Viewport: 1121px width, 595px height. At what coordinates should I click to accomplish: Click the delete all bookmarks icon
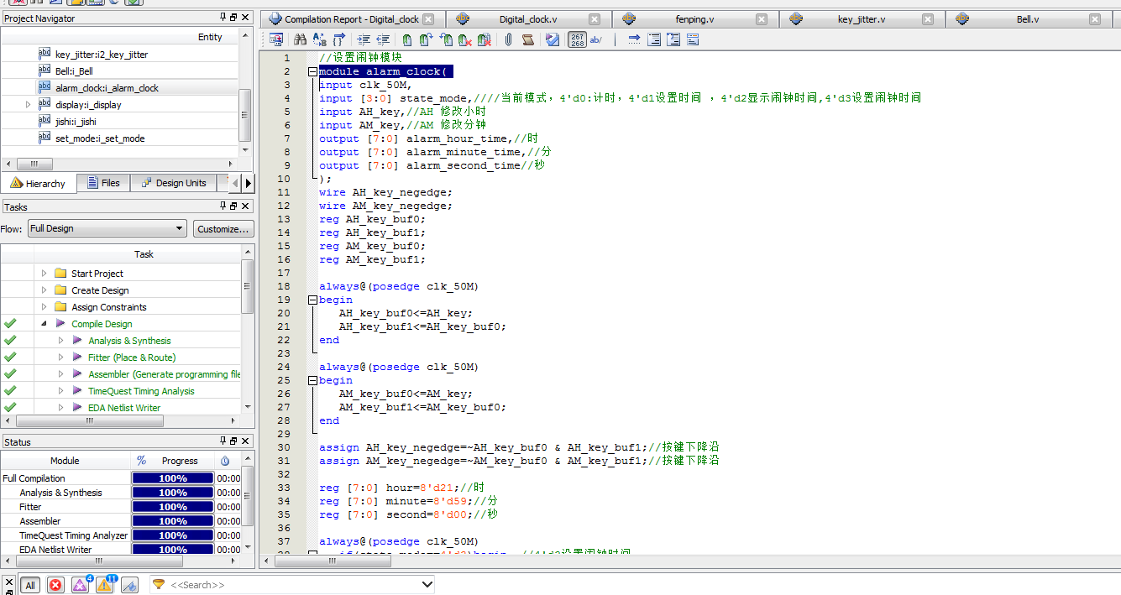point(485,39)
